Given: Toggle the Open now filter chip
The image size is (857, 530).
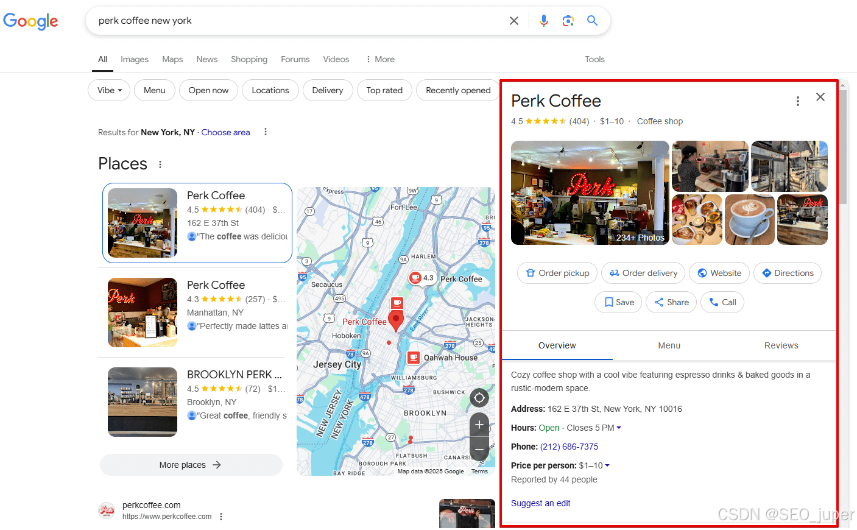Looking at the screenshot, I should (208, 90).
